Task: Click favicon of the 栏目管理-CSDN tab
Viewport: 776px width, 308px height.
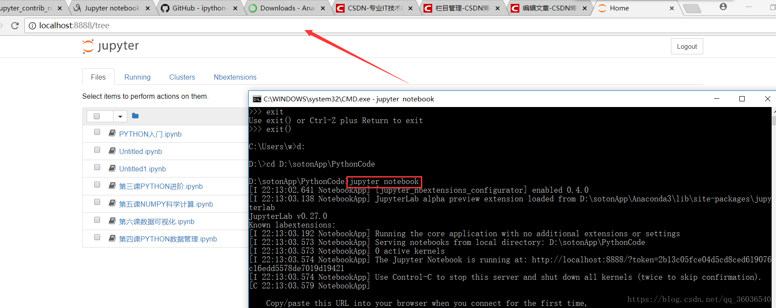Action: tap(428, 8)
